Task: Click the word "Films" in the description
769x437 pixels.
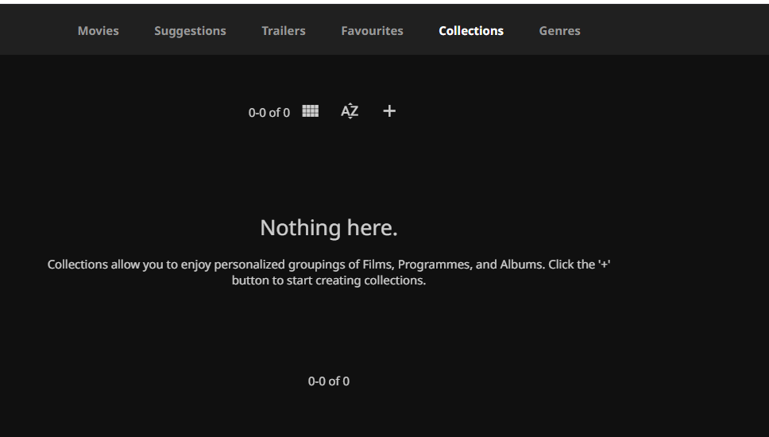Action: pyautogui.click(x=377, y=265)
